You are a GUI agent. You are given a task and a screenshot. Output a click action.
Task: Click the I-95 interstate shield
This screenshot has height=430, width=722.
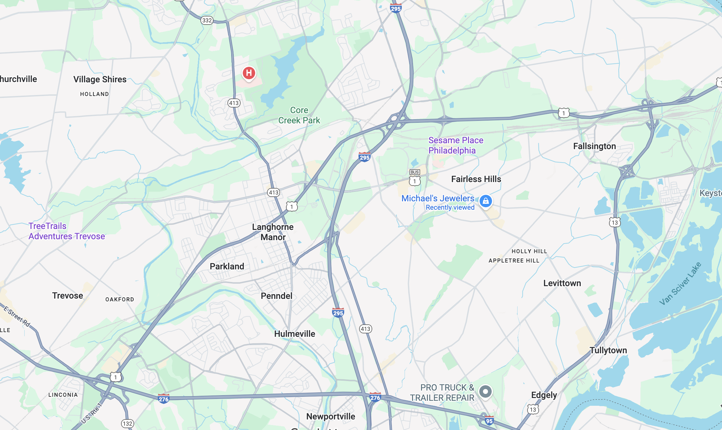tap(489, 421)
